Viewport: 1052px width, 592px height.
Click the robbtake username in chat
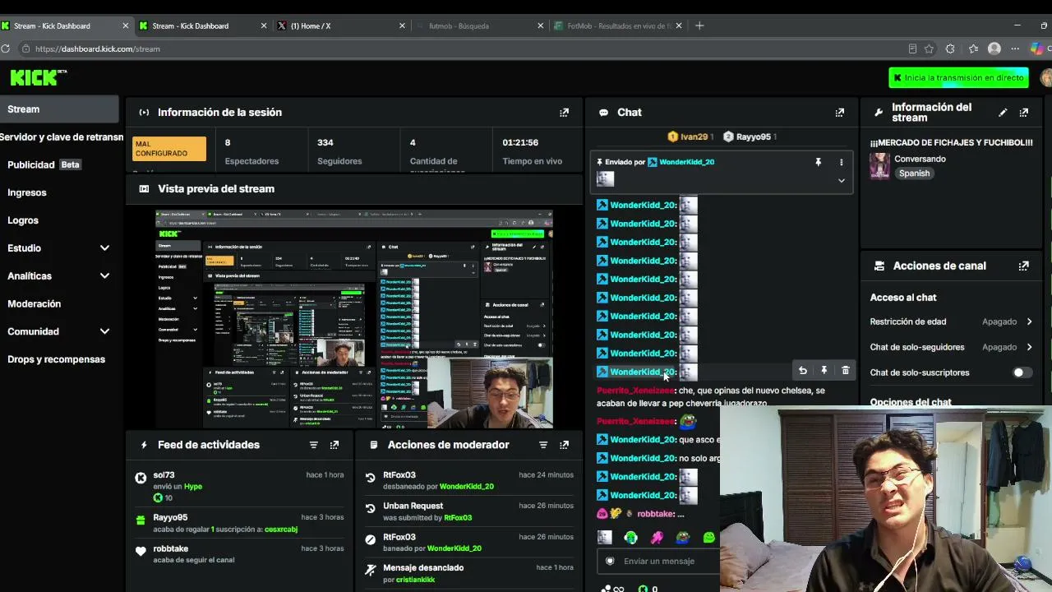pos(655,514)
